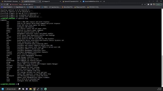Click the Chrome icon in the taskbar

[34, 89]
